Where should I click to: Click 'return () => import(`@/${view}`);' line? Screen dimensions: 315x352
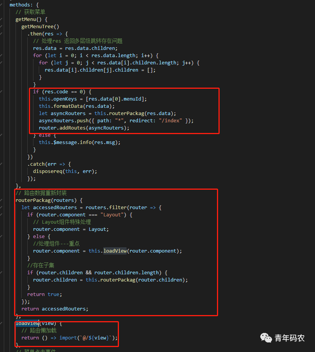pyautogui.click(x=70, y=338)
